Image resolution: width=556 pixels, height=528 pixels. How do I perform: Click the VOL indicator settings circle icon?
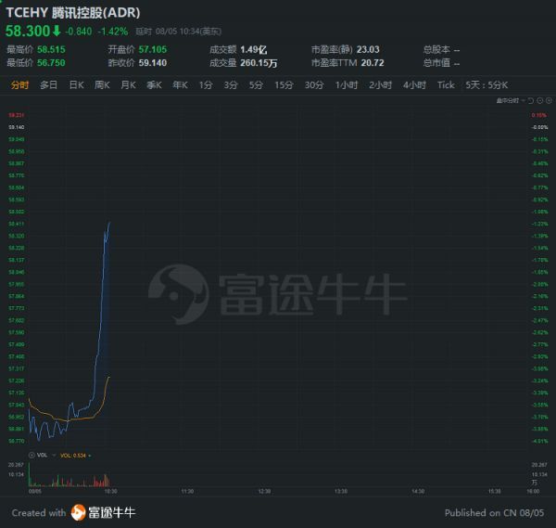point(32,456)
